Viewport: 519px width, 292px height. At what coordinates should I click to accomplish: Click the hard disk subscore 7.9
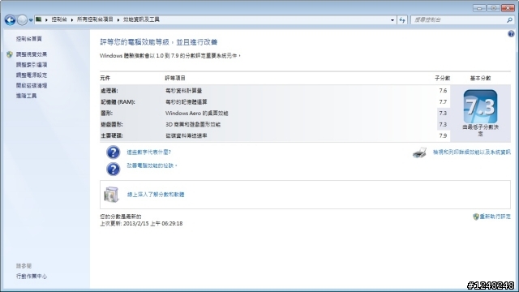click(443, 135)
